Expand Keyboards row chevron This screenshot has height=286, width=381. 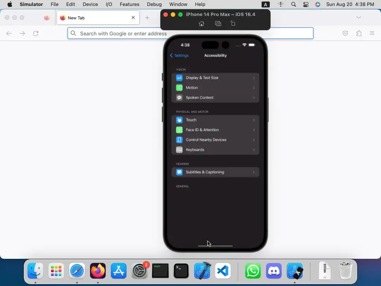(254, 150)
